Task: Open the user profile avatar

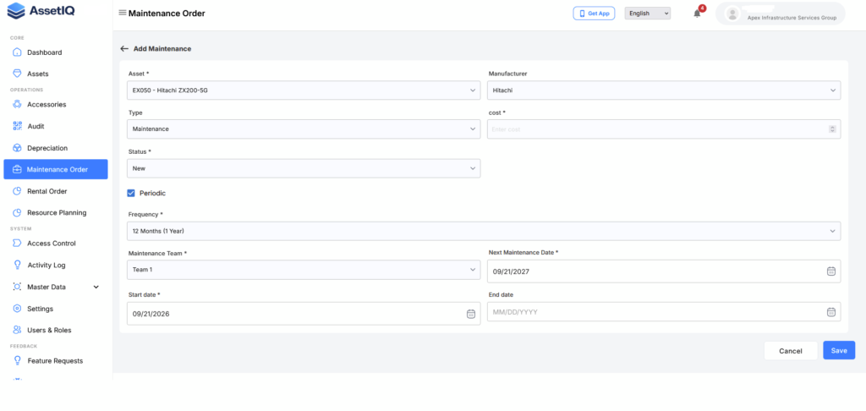Action: (732, 14)
